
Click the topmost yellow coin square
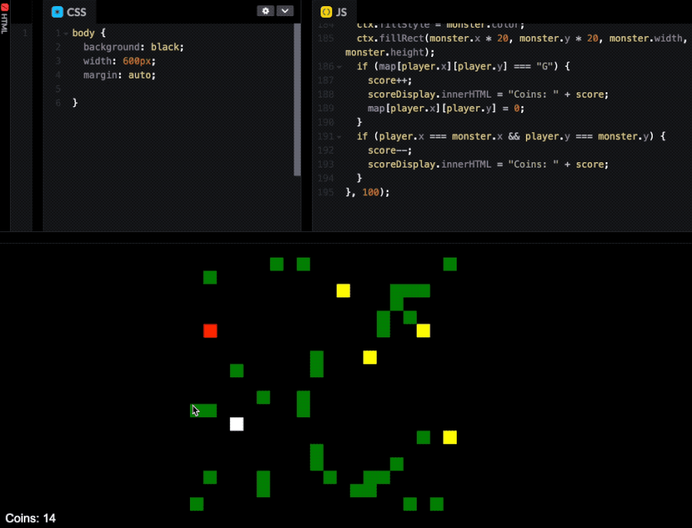[343, 291]
